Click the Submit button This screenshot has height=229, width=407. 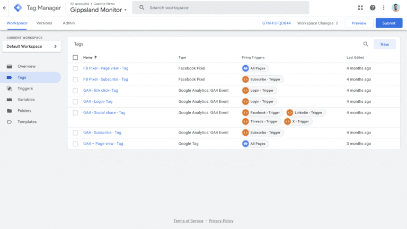click(388, 23)
